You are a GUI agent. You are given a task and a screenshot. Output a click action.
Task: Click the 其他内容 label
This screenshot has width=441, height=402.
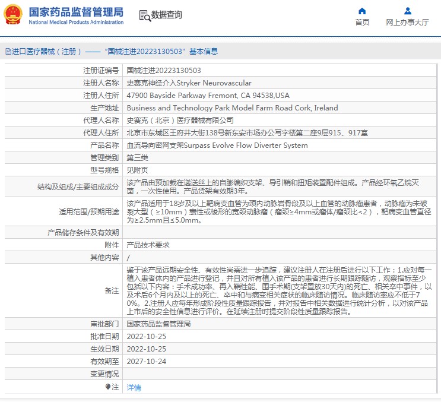pyautogui.click(x=104, y=257)
